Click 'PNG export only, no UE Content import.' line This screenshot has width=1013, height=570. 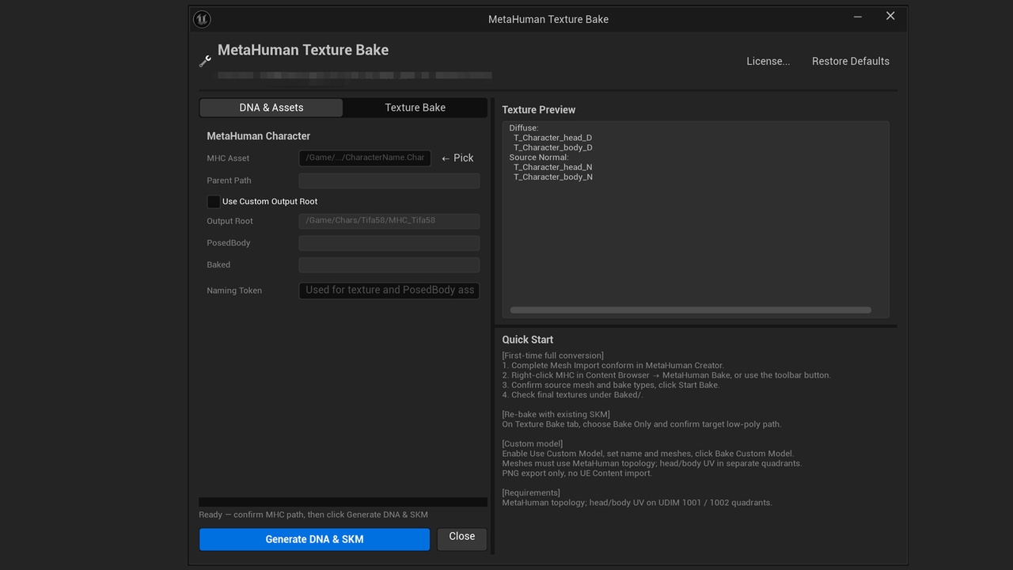(577, 473)
